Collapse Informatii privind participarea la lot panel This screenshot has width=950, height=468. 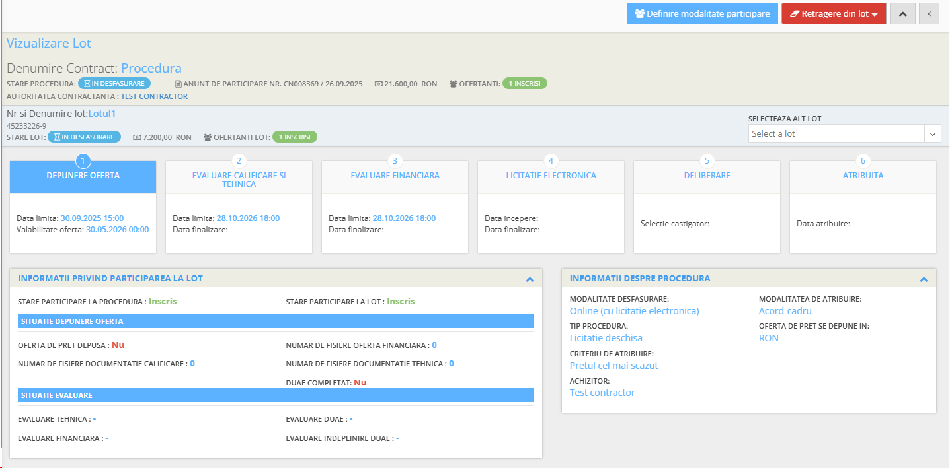point(530,279)
